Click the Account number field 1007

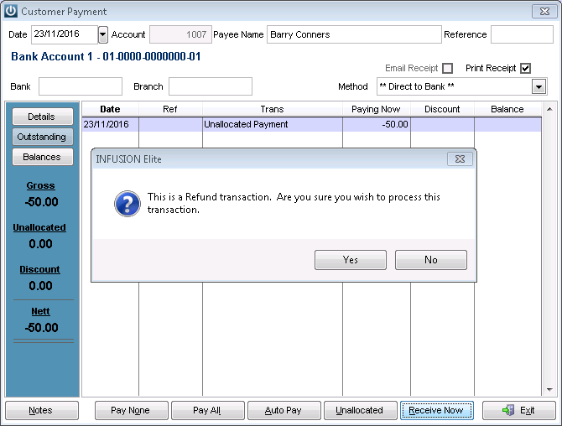tap(180, 34)
